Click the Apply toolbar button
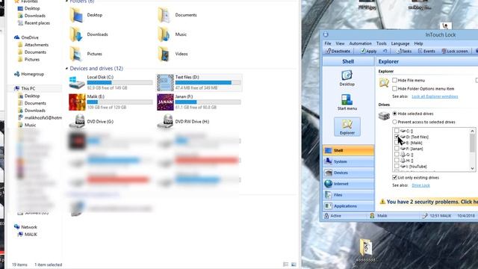Viewport: 478px width, 269px height. coord(369,52)
